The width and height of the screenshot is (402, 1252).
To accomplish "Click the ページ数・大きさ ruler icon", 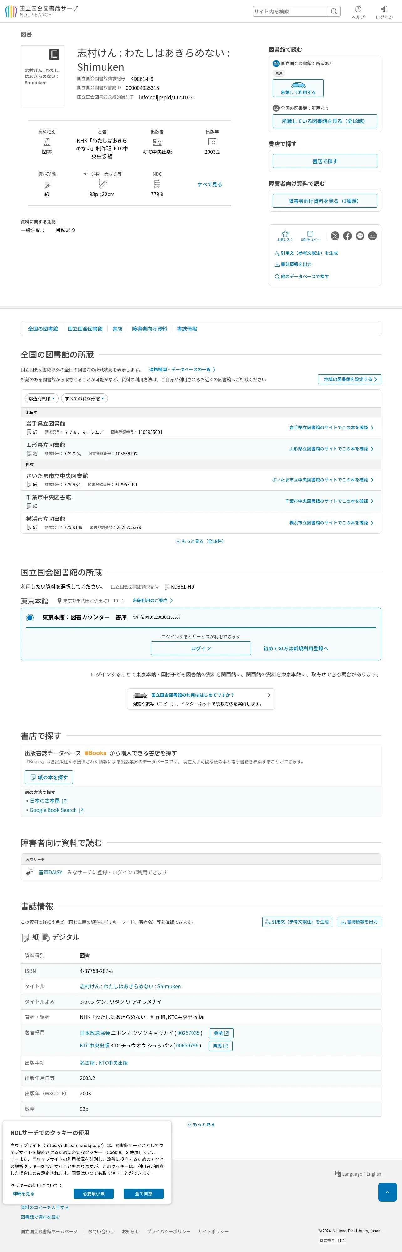I will pyautogui.click(x=102, y=184).
